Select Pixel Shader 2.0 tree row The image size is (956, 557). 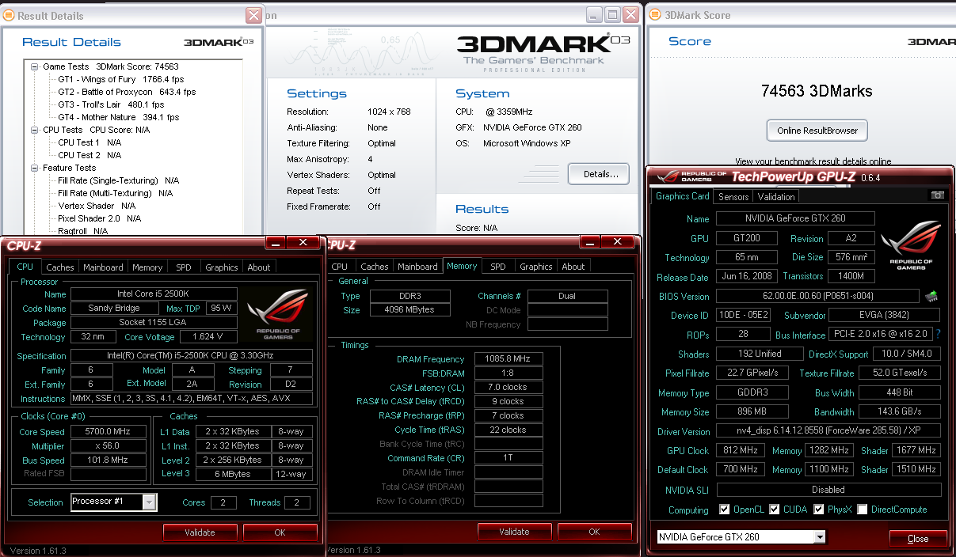pyautogui.click(x=100, y=218)
